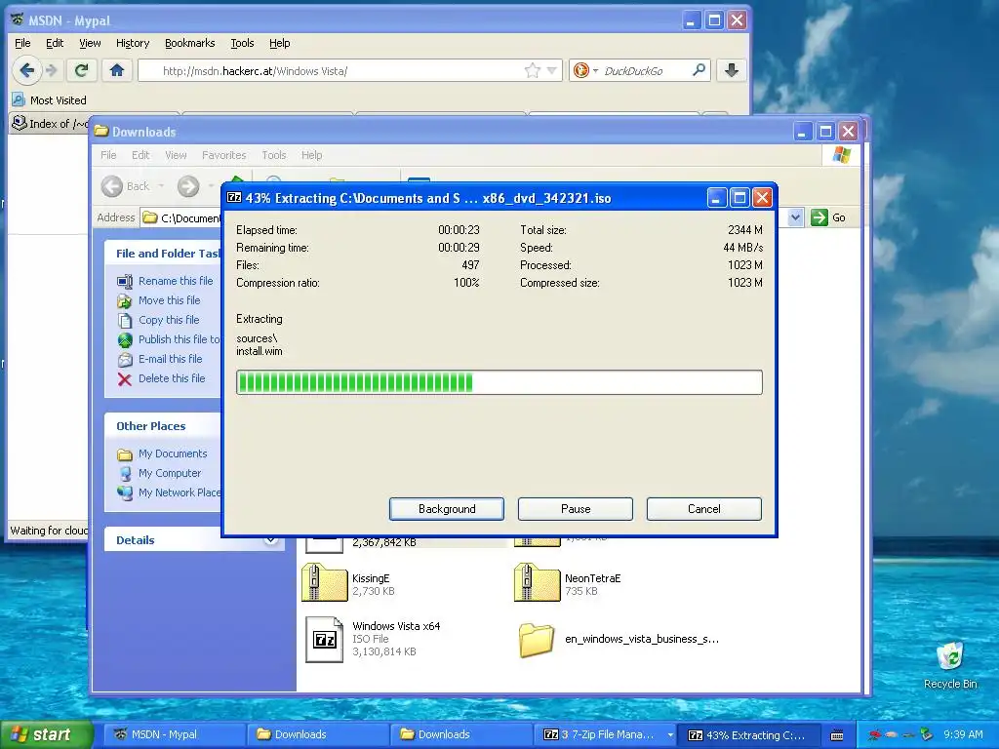Open the Mypal Tools menu
The height and width of the screenshot is (749, 999).
[x=242, y=43]
